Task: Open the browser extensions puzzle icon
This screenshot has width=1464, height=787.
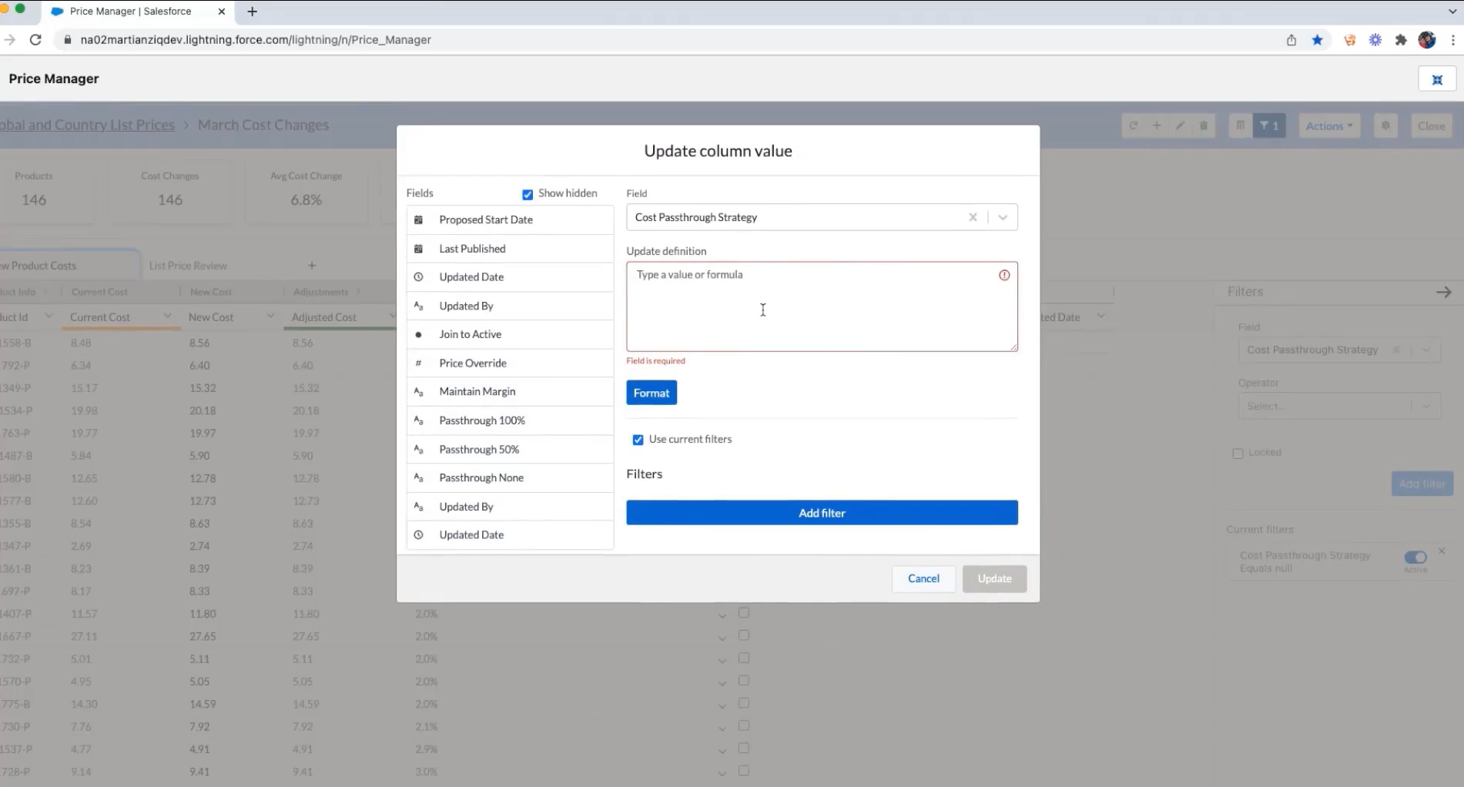Action: pyautogui.click(x=1401, y=40)
